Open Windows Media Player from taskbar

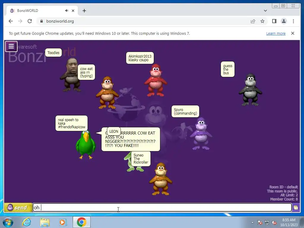tap(63, 222)
